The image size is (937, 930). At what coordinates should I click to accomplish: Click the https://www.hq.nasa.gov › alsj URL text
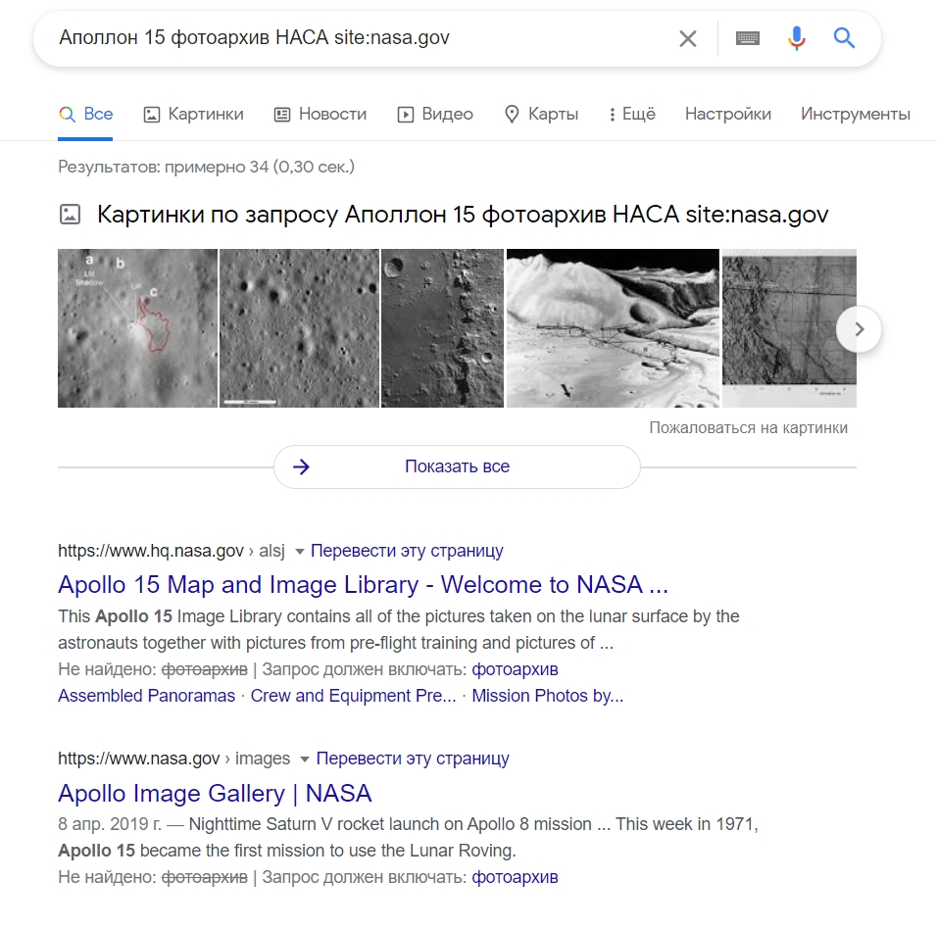click(x=171, y=550)
